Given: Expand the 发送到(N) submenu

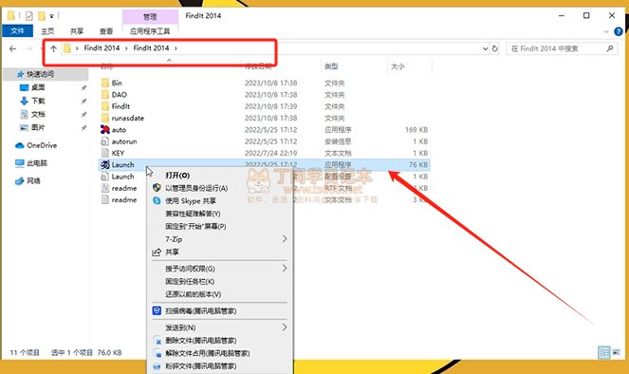Looking at the screenshot, I should (220, 327).
